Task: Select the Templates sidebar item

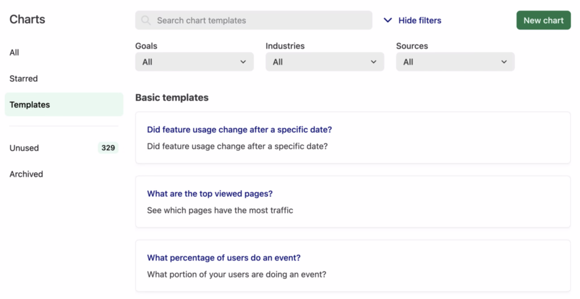Action: pos(30,104)
